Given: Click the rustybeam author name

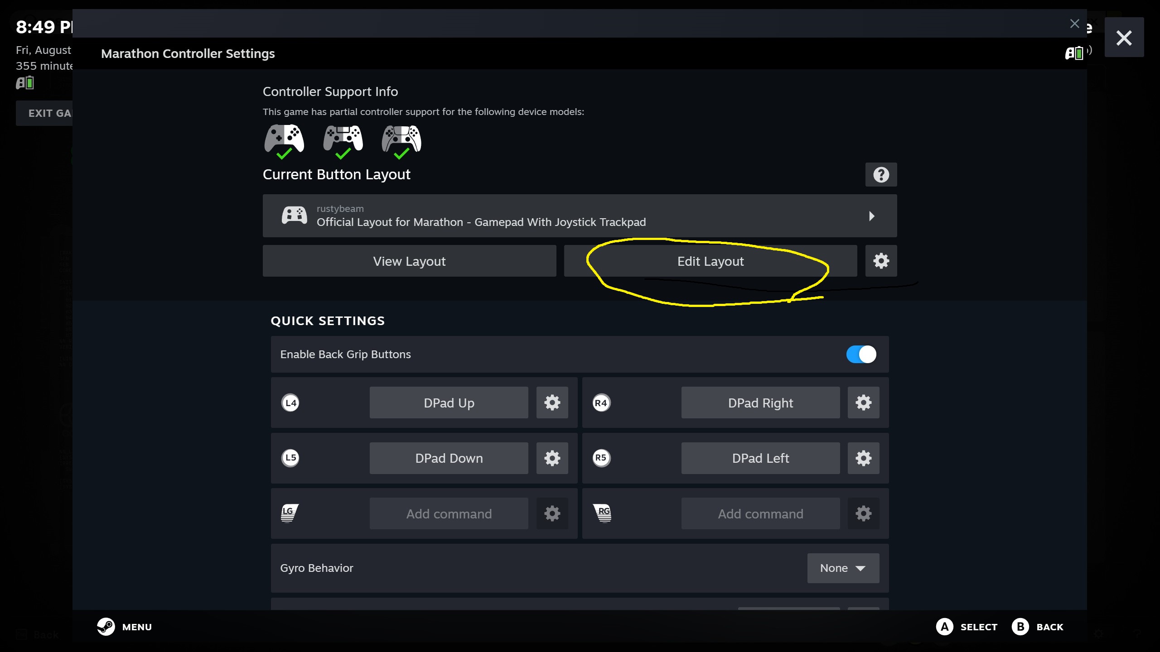Looking at the screenshot, I should (340, 208).
